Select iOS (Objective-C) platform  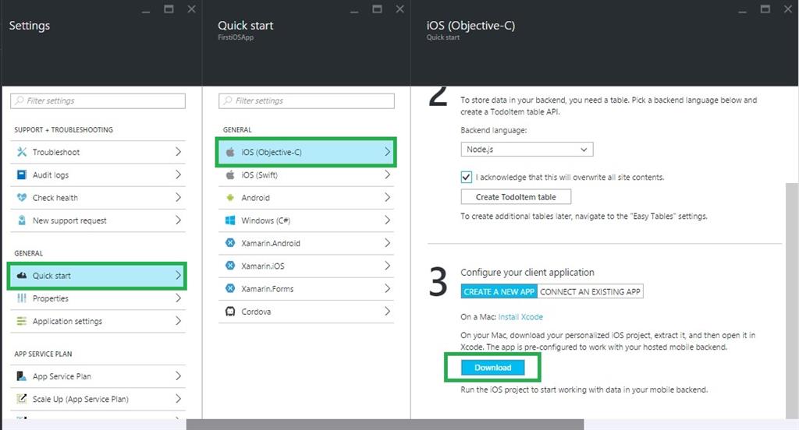coord(306,152)
